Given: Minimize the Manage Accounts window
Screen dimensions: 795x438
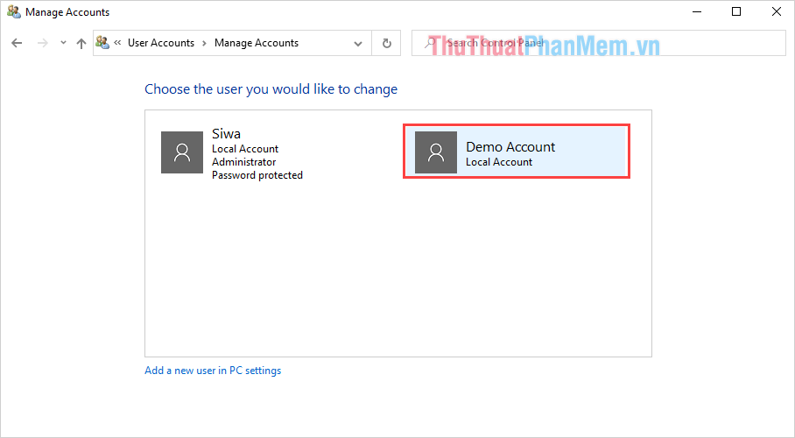Looking at the screenshot, I should [x=697, y=11].
